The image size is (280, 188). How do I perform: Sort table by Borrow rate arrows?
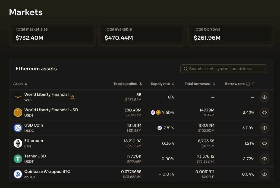(x=253, y=84)
